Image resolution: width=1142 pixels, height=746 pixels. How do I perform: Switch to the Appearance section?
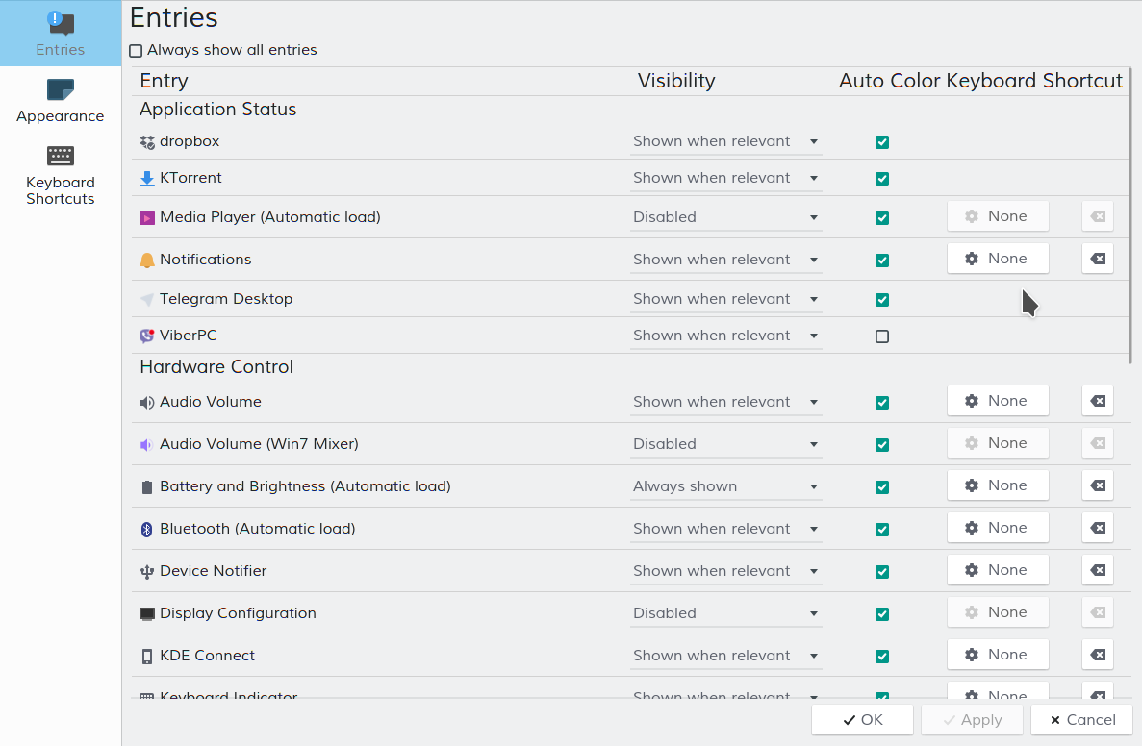pyautogui.click(x=61, y=101)
